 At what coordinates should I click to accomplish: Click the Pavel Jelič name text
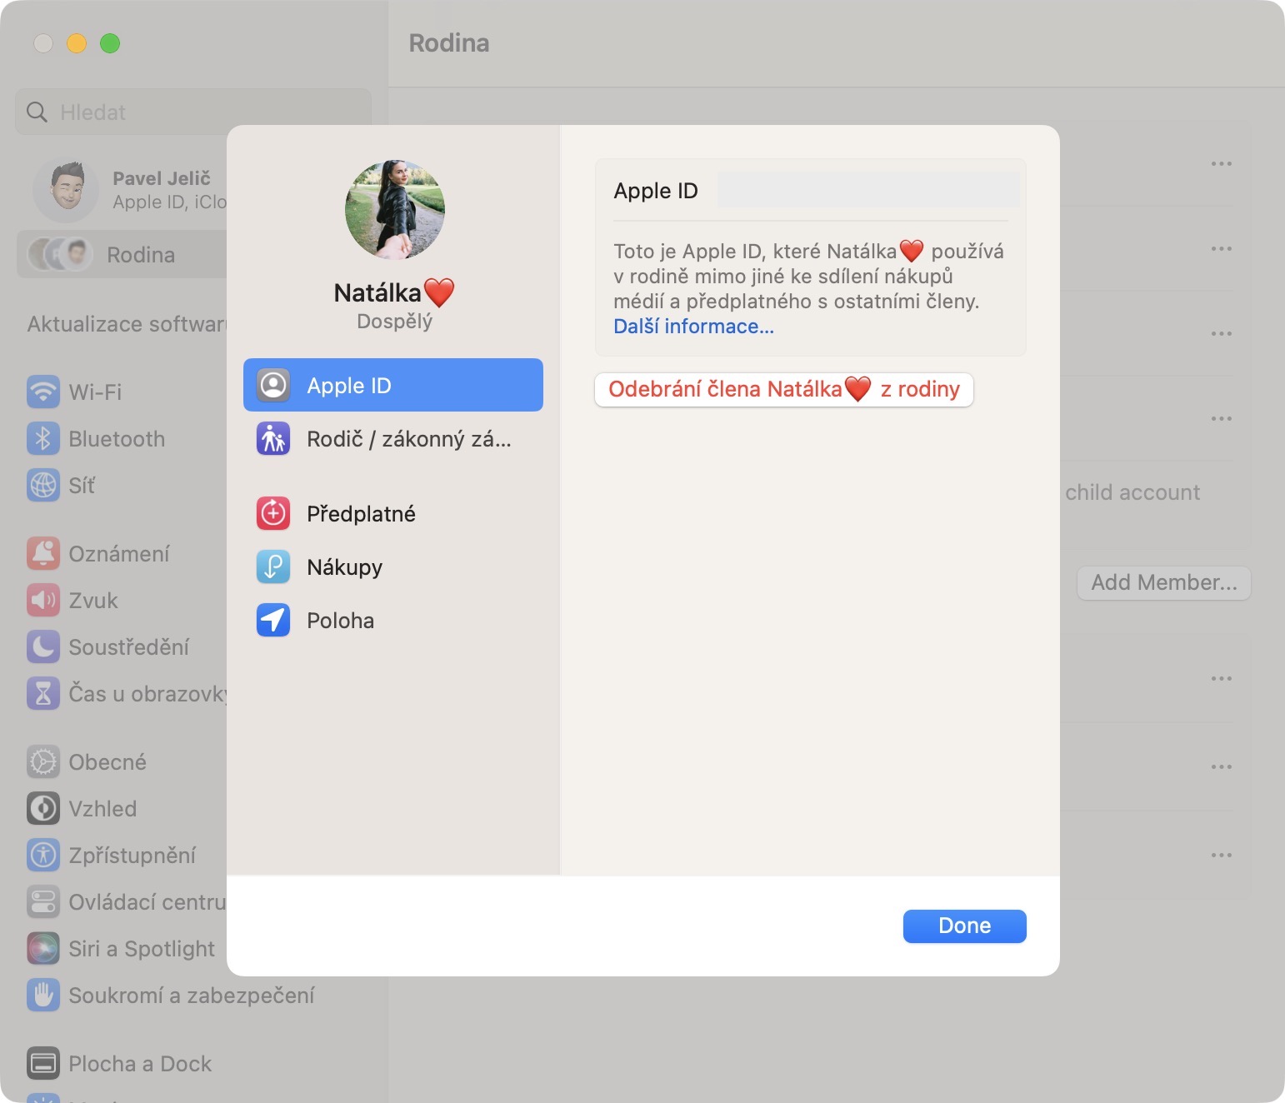(162, 178)
